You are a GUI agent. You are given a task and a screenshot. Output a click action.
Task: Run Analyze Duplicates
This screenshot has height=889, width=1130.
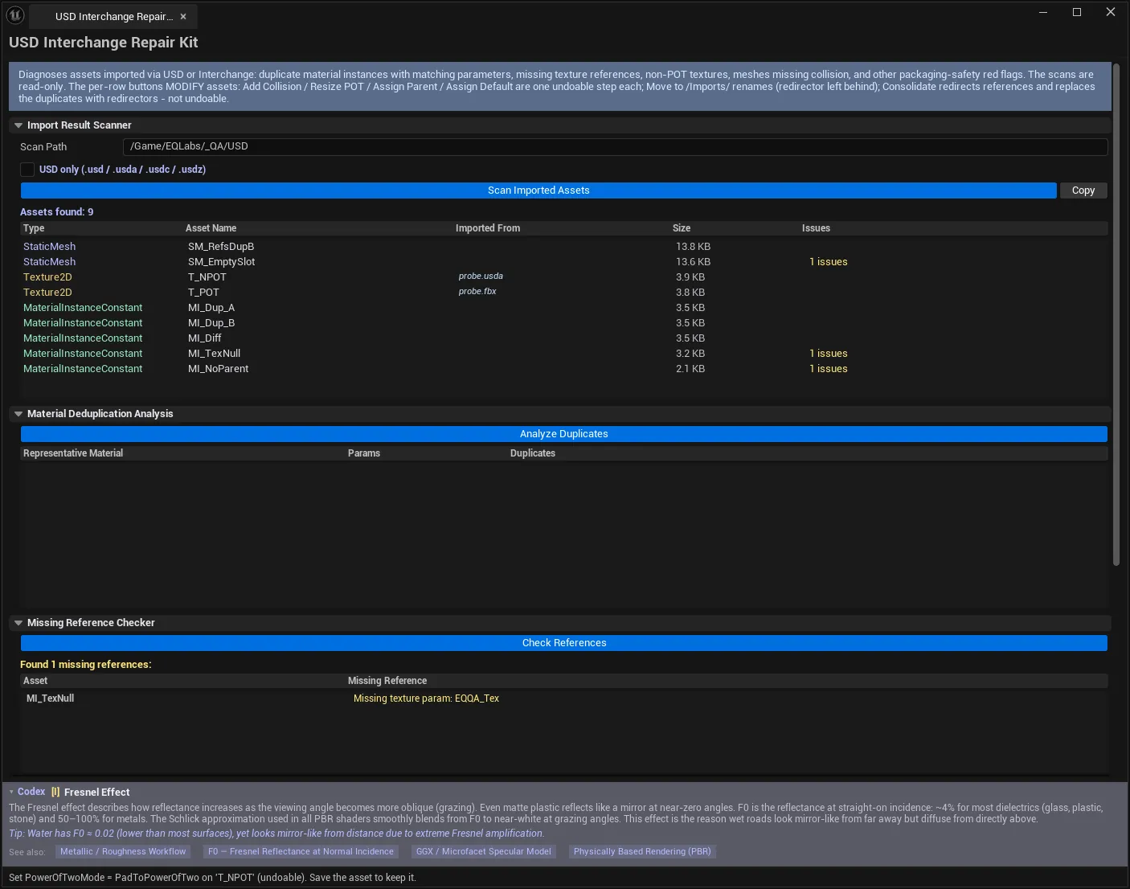pyautogui.click(x=564, y=434)
